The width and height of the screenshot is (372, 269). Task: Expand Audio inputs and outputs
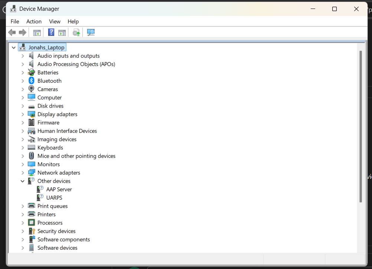(23, 56)
